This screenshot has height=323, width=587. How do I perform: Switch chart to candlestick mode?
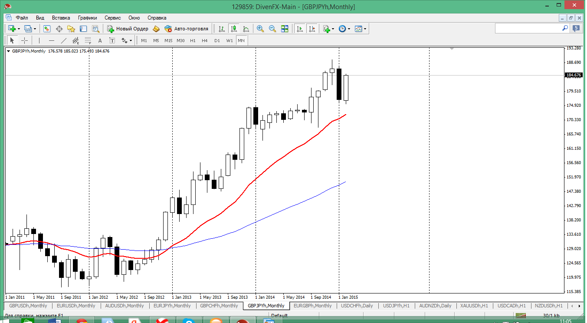(x=234, y=29)
